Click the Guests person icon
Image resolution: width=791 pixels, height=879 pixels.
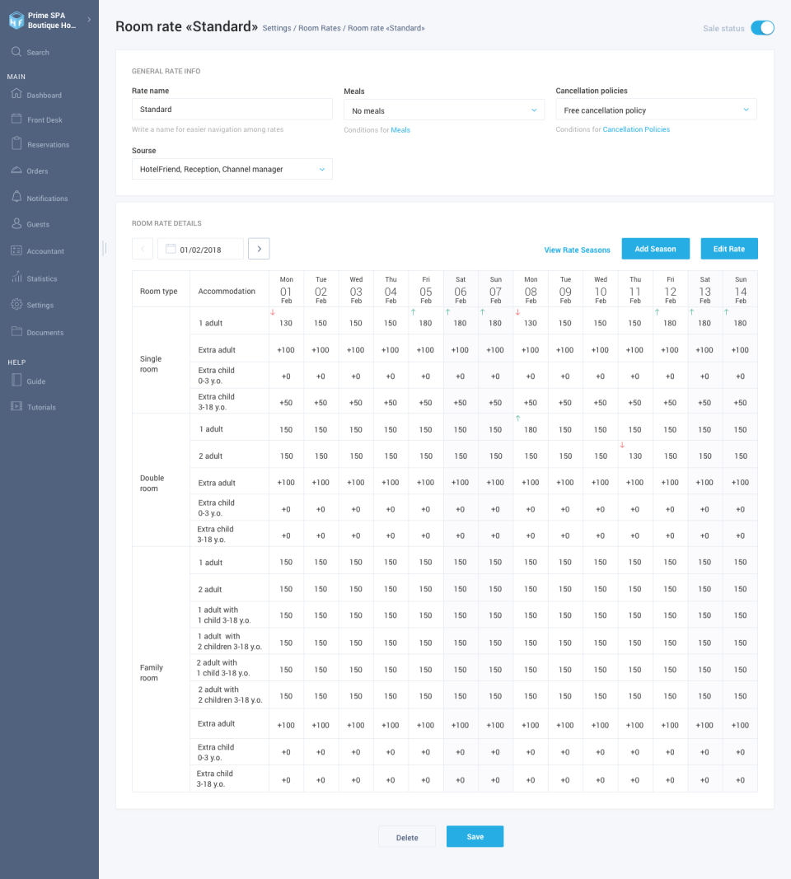click(x=16, y=223)
